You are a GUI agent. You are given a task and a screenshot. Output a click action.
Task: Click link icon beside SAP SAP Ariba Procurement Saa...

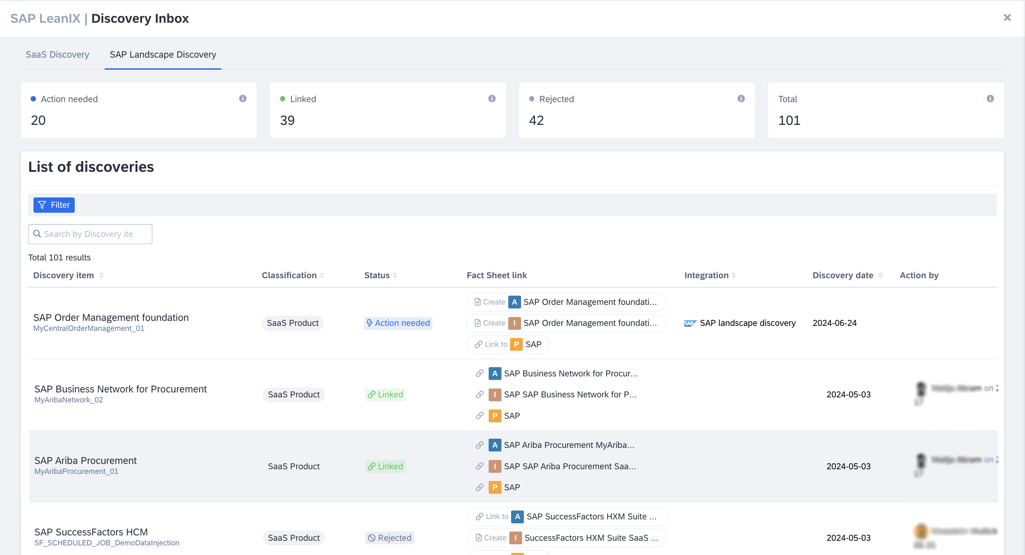[479, 466]
